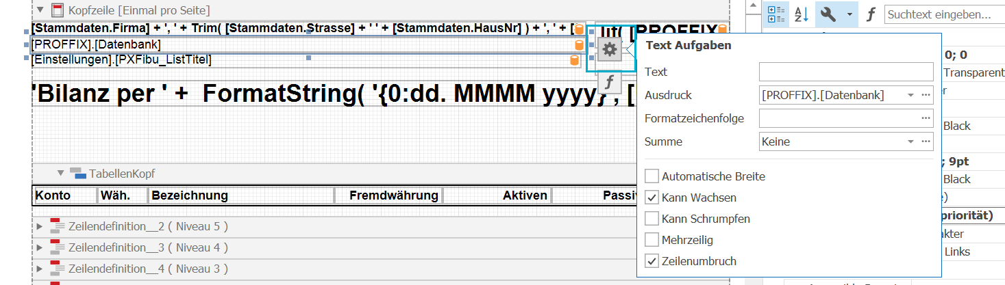This screenshot has width=1005, height=285.
Task: Open the expression editor f button below the gear
Action: (x=610, y=82)
